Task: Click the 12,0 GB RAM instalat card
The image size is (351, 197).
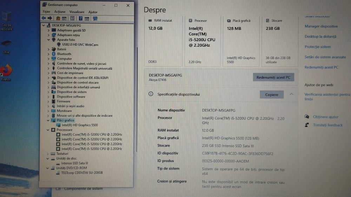Action: coord(164,41)
